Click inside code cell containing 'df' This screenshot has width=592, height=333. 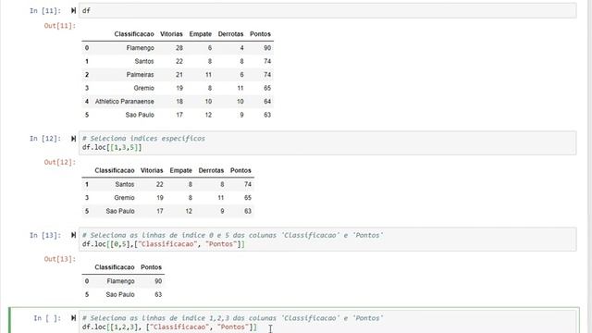(327, 10)
